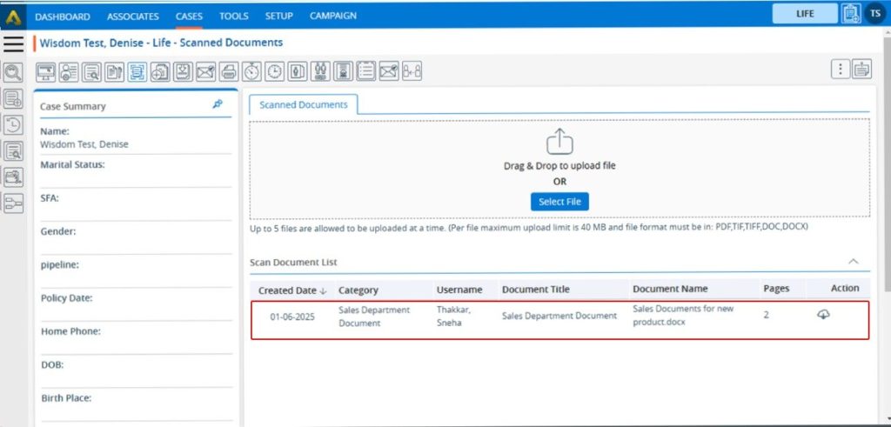
Task: Open the TS user profile menu
Action: pyautogui.click(x=874, y=14)
